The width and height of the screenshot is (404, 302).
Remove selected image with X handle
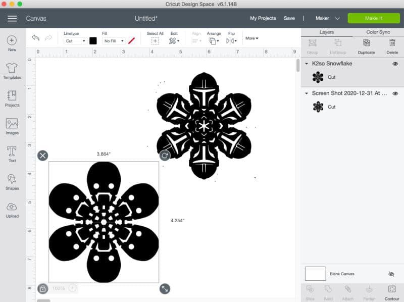43,156
